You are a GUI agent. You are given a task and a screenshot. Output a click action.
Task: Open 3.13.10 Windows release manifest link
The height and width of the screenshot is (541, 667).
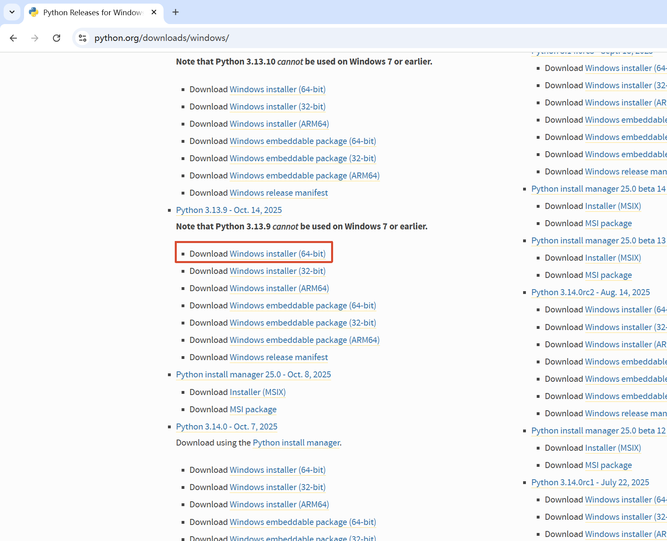click(279, 193)
